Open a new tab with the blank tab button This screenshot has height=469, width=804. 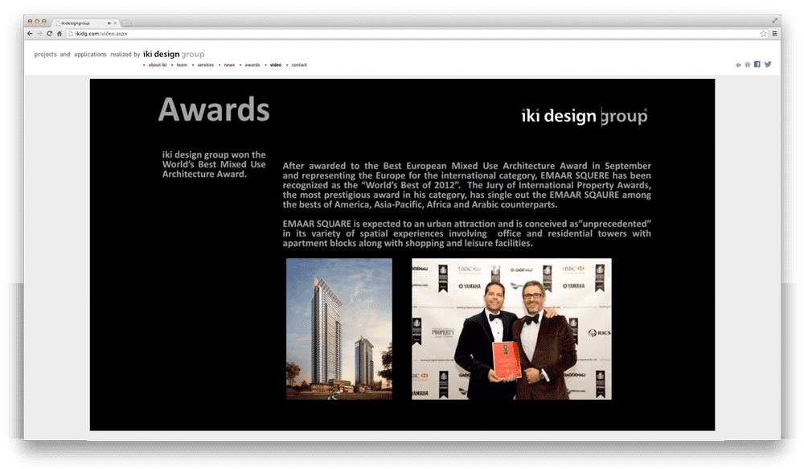point(127,23)
